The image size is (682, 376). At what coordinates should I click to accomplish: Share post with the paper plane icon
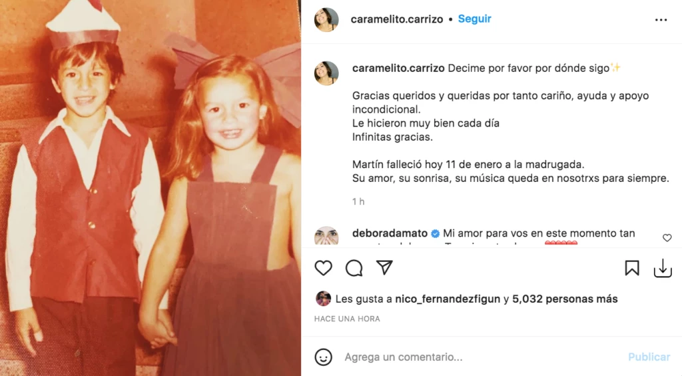coord(384,267)
